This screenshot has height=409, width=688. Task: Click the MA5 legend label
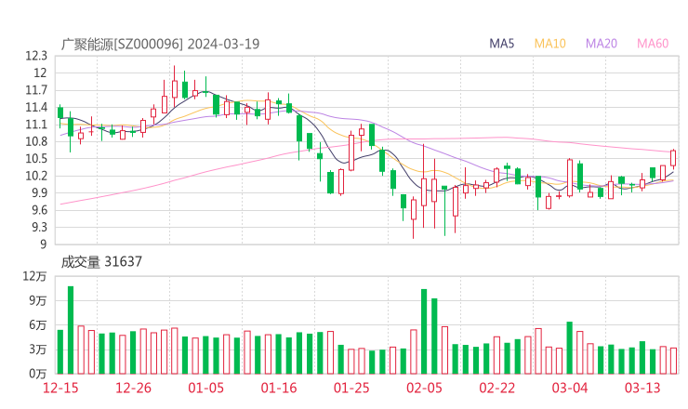click(501, 44)
